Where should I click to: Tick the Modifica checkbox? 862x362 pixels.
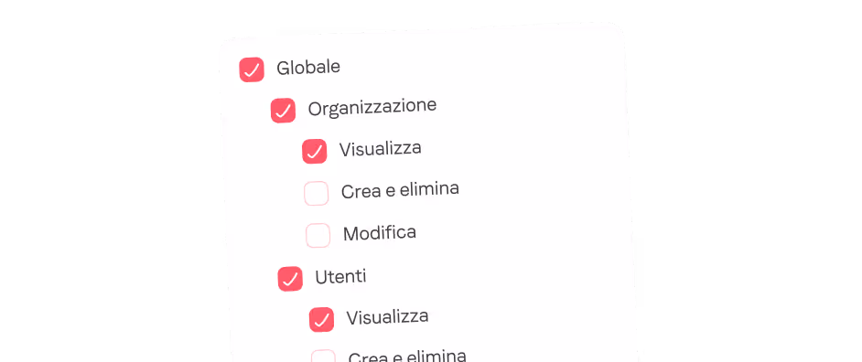tap(318, 235)
